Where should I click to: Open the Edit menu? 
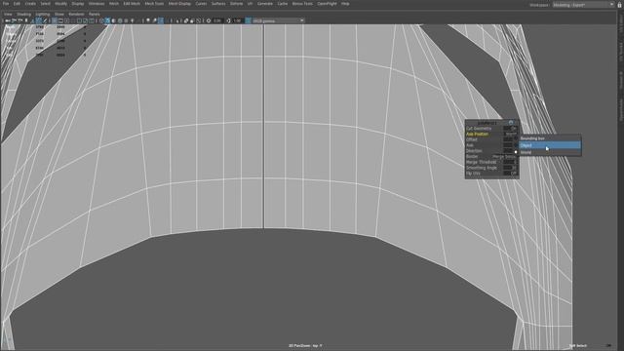(17, 4)
